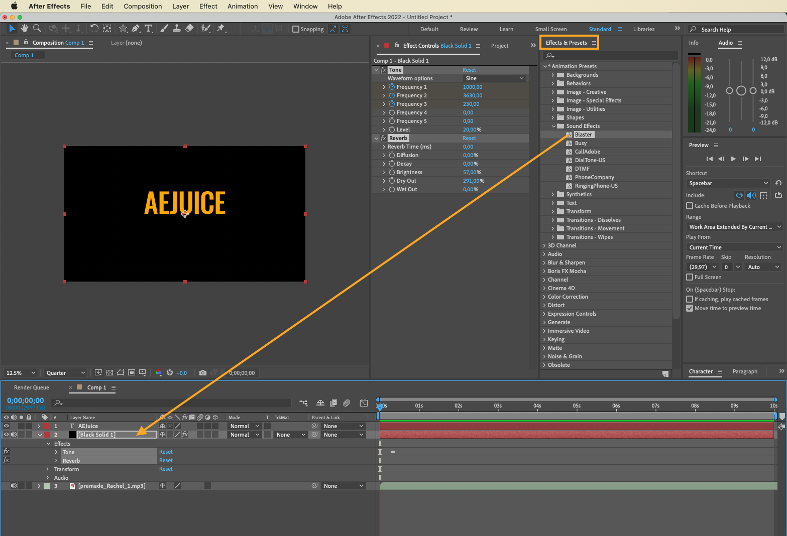Select the Eraser tool
This screenshot has width=787, height=536.
[189, 29]
